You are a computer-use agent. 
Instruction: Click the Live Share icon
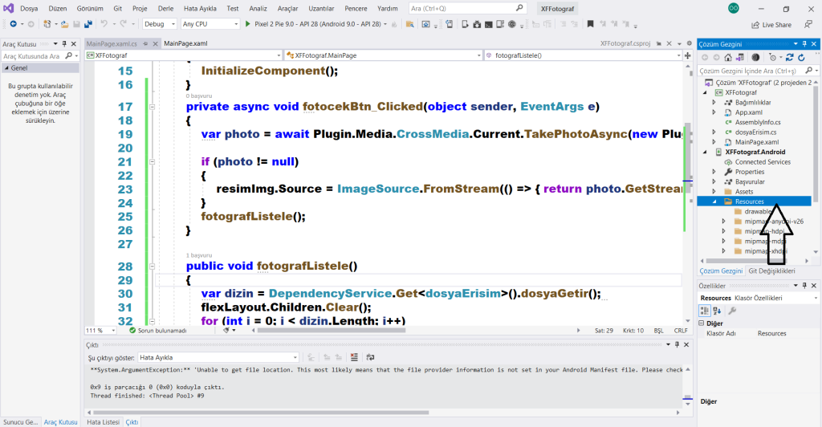[755, 25]
